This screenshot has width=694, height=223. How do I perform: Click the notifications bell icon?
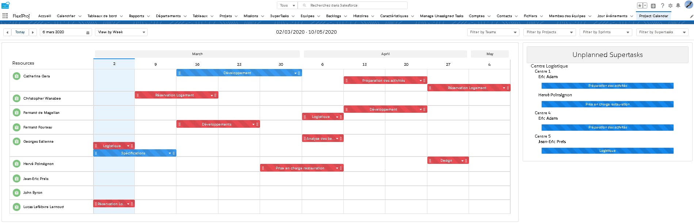(678, 5)
